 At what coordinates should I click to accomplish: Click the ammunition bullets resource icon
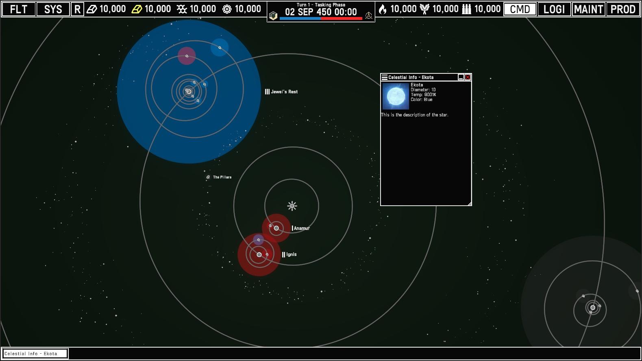click(x=467, y=9)
